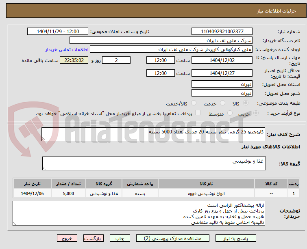Click the table cell غذا و نوشیدنی in گروه کالا column
Image resolution: width=307 pixels, height=249 pixels.
point(104,193)
